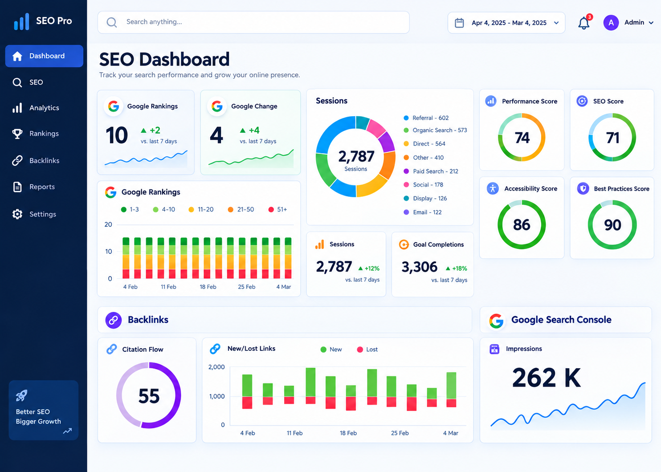Click the SEO Pro bar-chart logo icon
The height and width of the screenshot is (472, 661).
point(21,21)
